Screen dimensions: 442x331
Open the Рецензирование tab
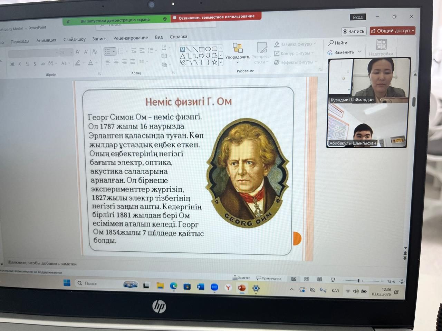[x=131, y=38]
